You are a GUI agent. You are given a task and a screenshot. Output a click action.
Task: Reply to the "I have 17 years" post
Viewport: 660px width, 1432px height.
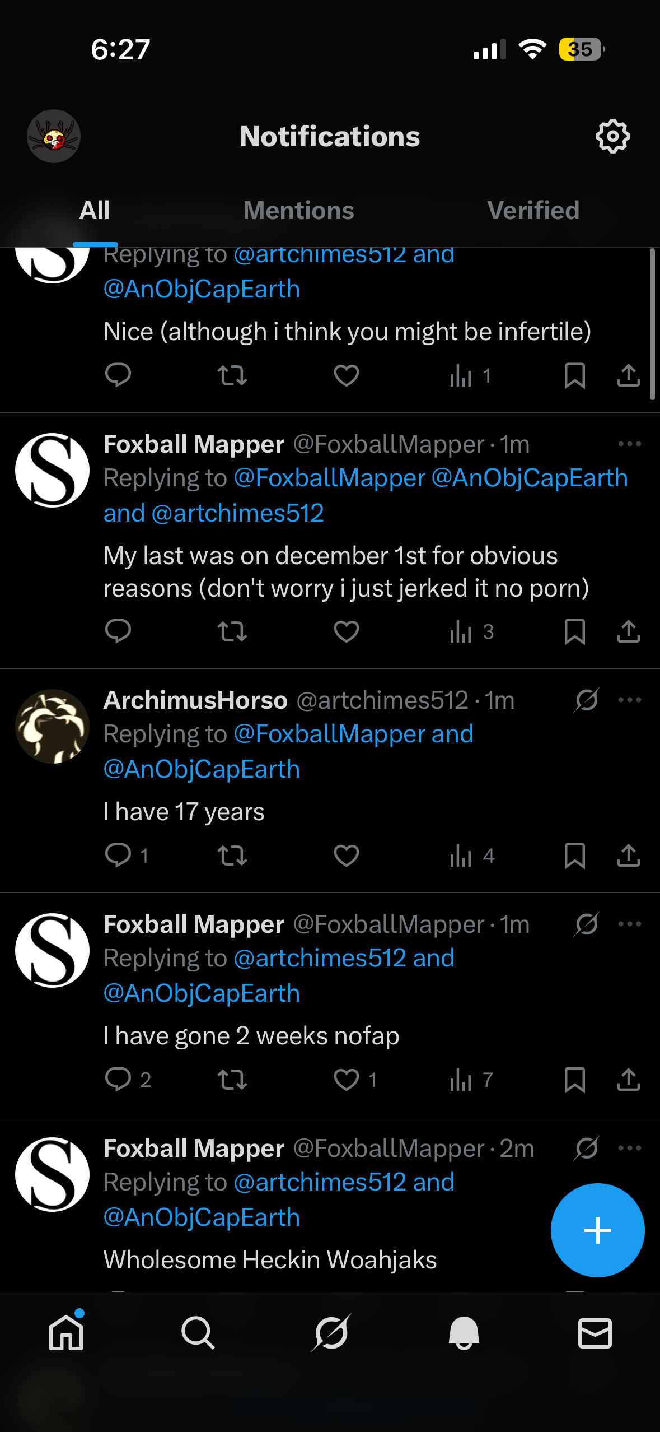118,856
